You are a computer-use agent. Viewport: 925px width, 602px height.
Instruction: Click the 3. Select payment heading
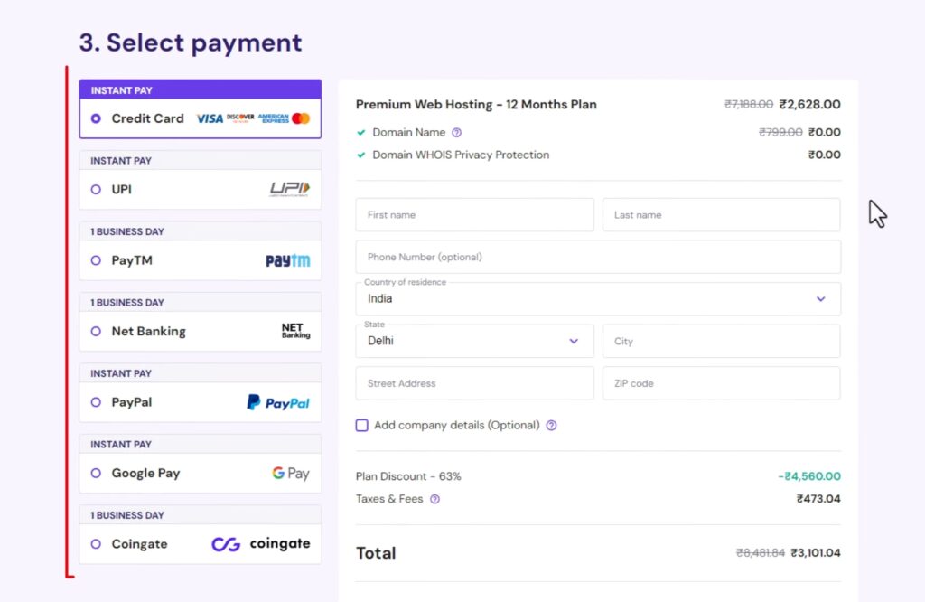pos(191,42)
